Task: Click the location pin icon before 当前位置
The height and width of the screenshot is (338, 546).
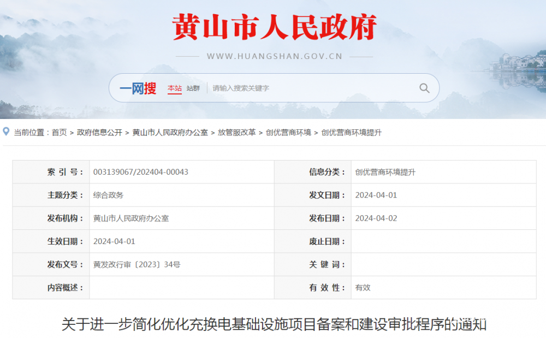Action: coord(7,132)
